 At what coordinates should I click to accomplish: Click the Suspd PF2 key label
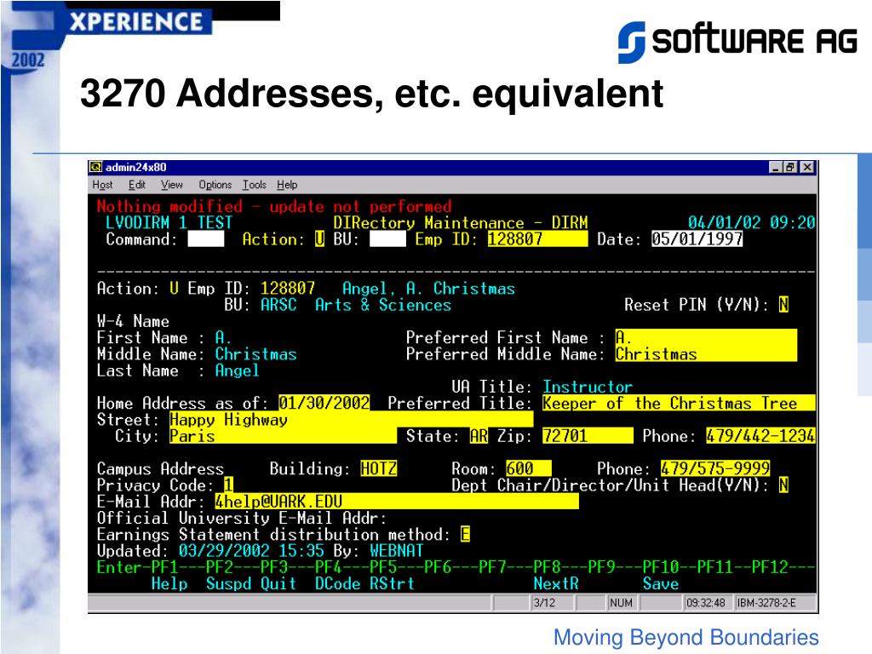tap(228, 583)
